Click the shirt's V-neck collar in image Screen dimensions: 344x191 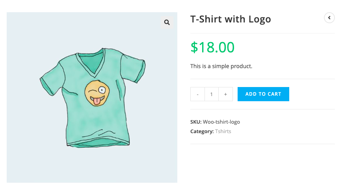point(91,64)
